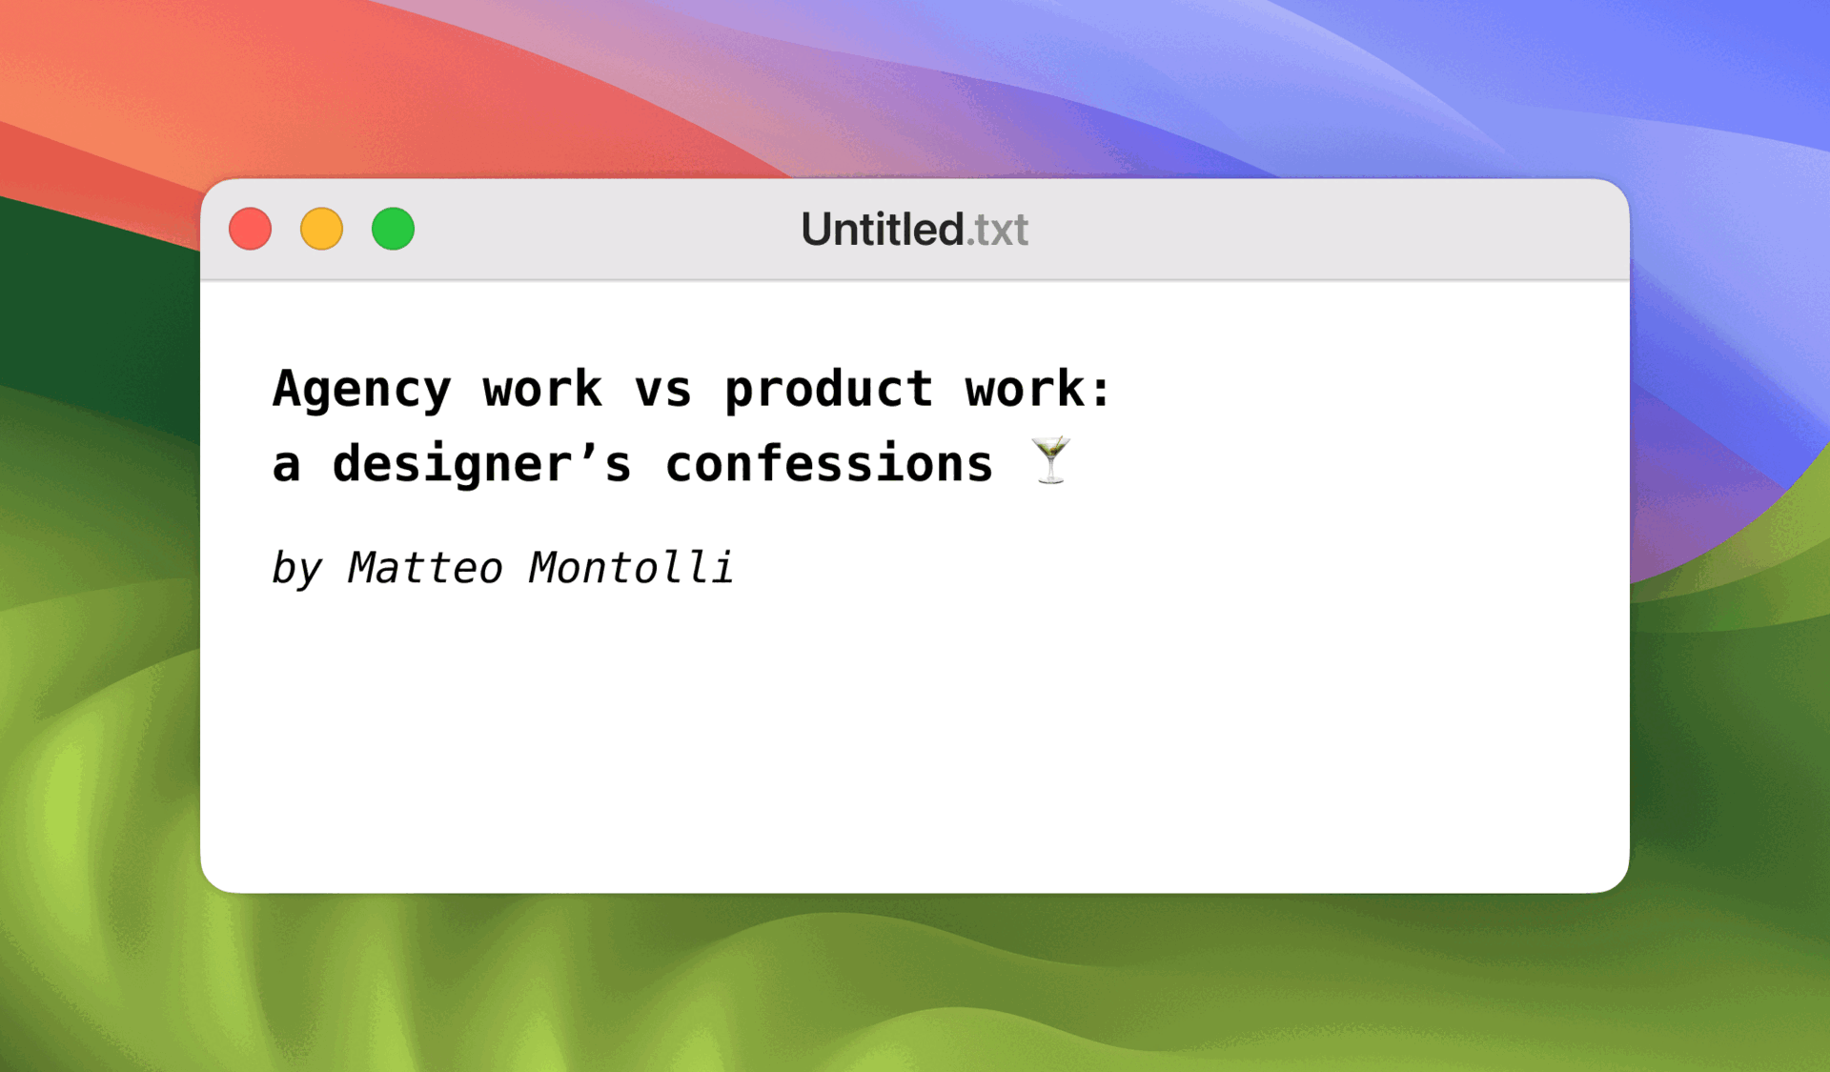Click the '.txt' extension in the title bar
The height and width of the screenshot is (1072, 1830).
click(998, 229)
